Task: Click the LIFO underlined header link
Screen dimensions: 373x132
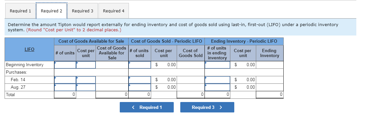Action: (29, 50)
